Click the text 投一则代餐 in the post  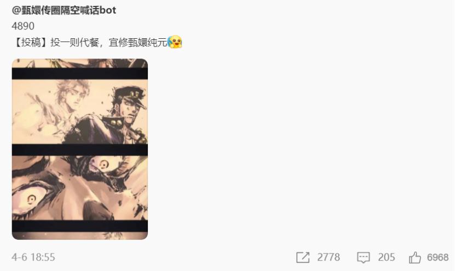coord(74,42)
